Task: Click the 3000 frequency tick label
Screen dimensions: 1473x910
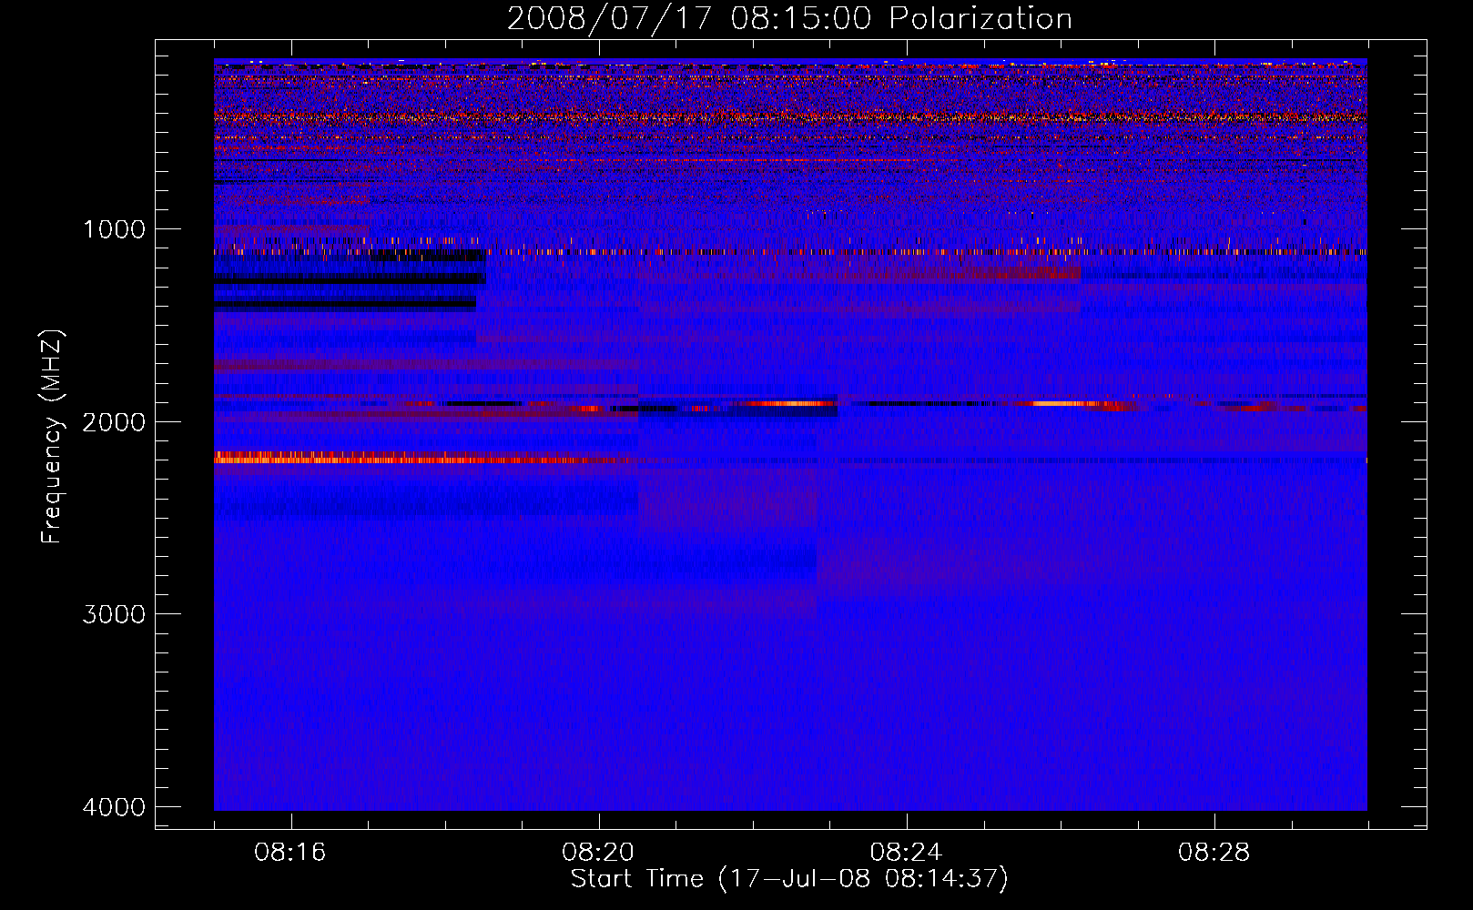Action: 115,614
